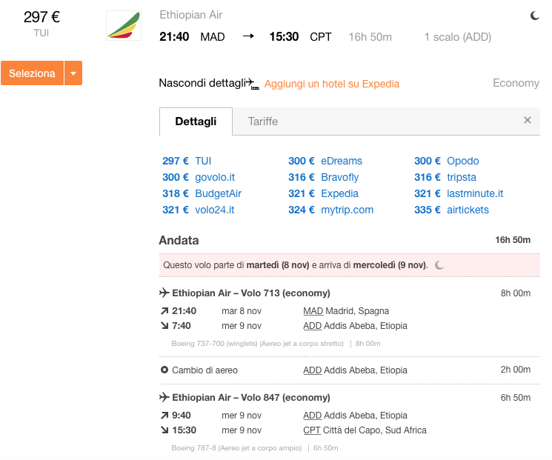
Task: Choose the 300 € govolo.it offer
Action: [x=199, y=177]
